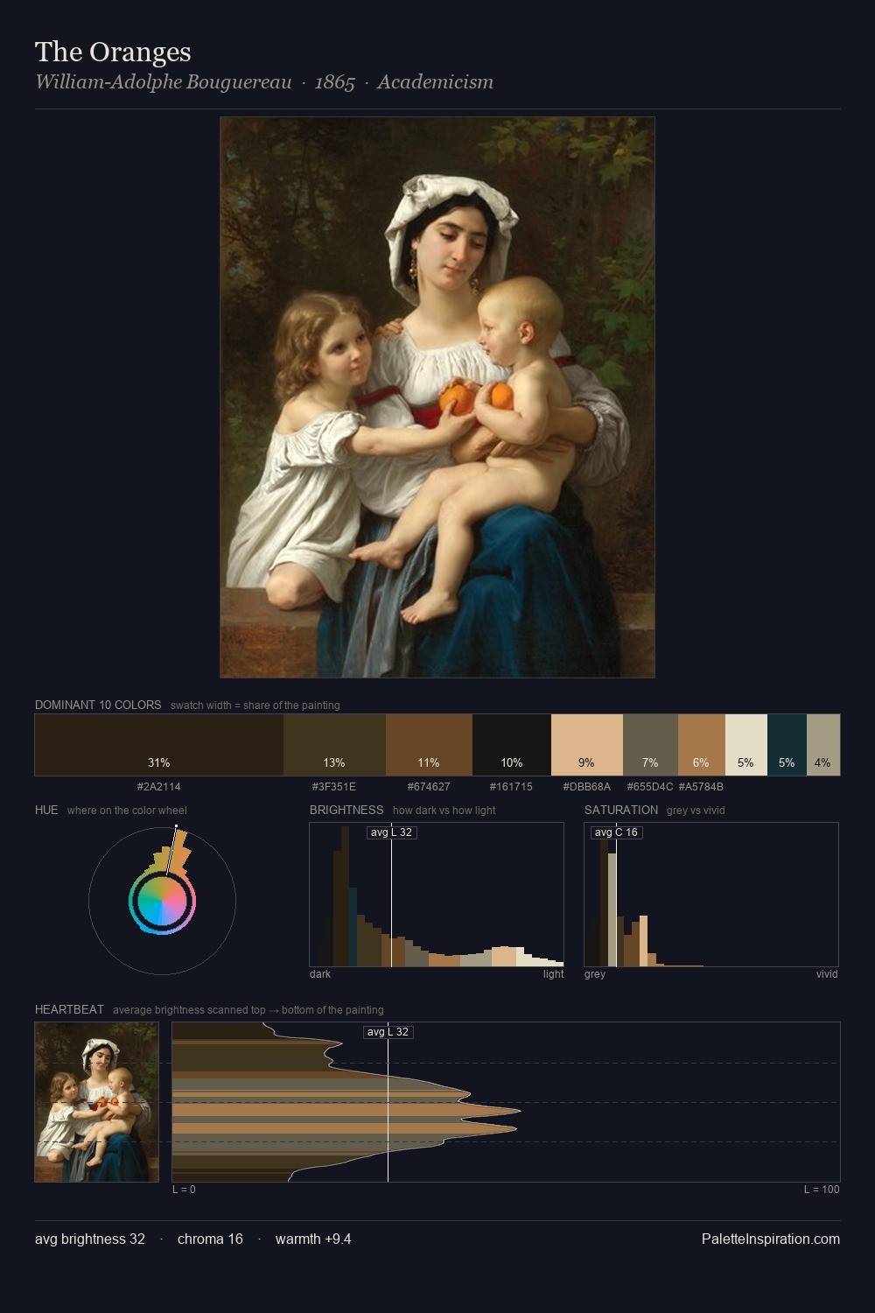Click the 11% brown #674627 swatch

[x=429, y=745]
